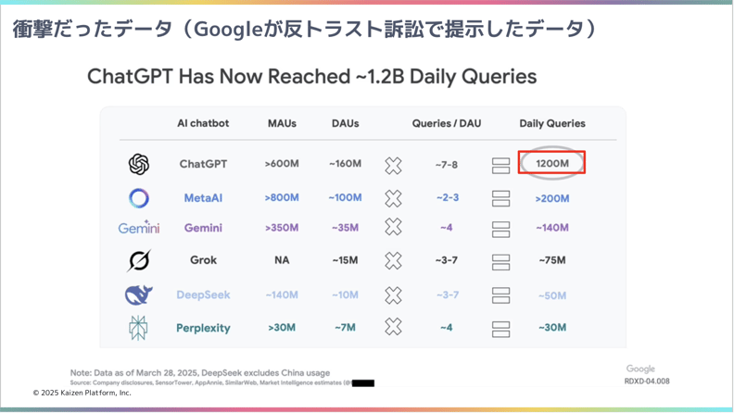This screenshot has height=413, width=734.
Task: Click the ChatGPT logo icon
Action: pos(139,164)
